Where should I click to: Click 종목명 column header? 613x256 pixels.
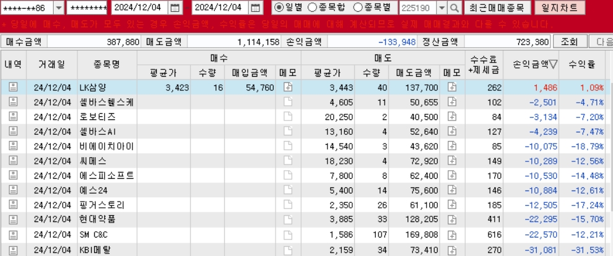pyautogui.click(x=107, y=65)
